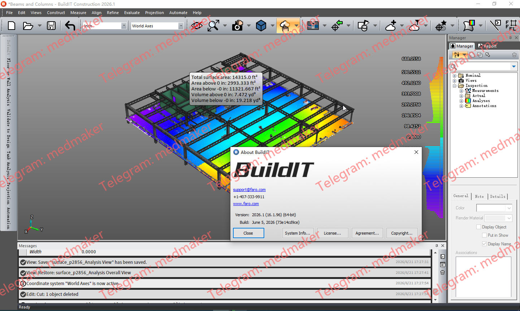This screenshot has width=520, height=311.
Task: Open the Inch units dropdown
Action: pos(124,26)
